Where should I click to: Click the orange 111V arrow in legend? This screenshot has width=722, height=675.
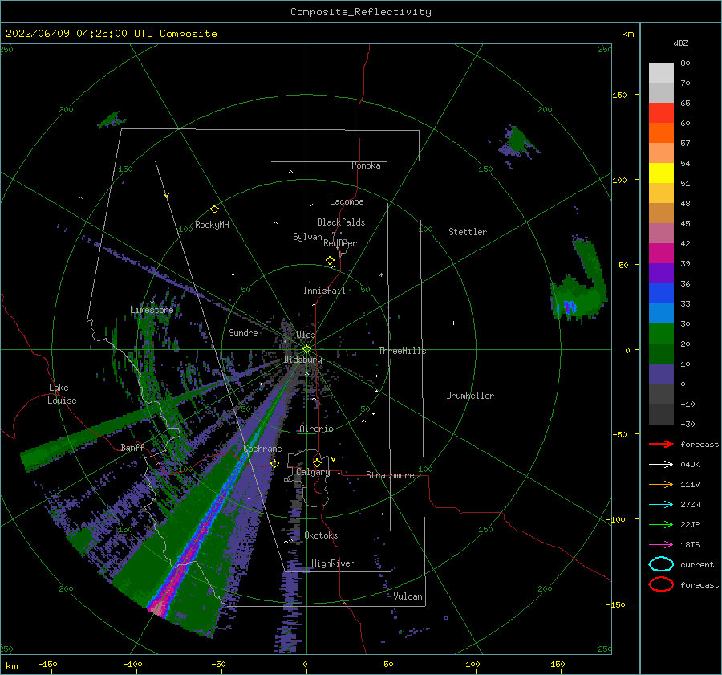(661, 484)
